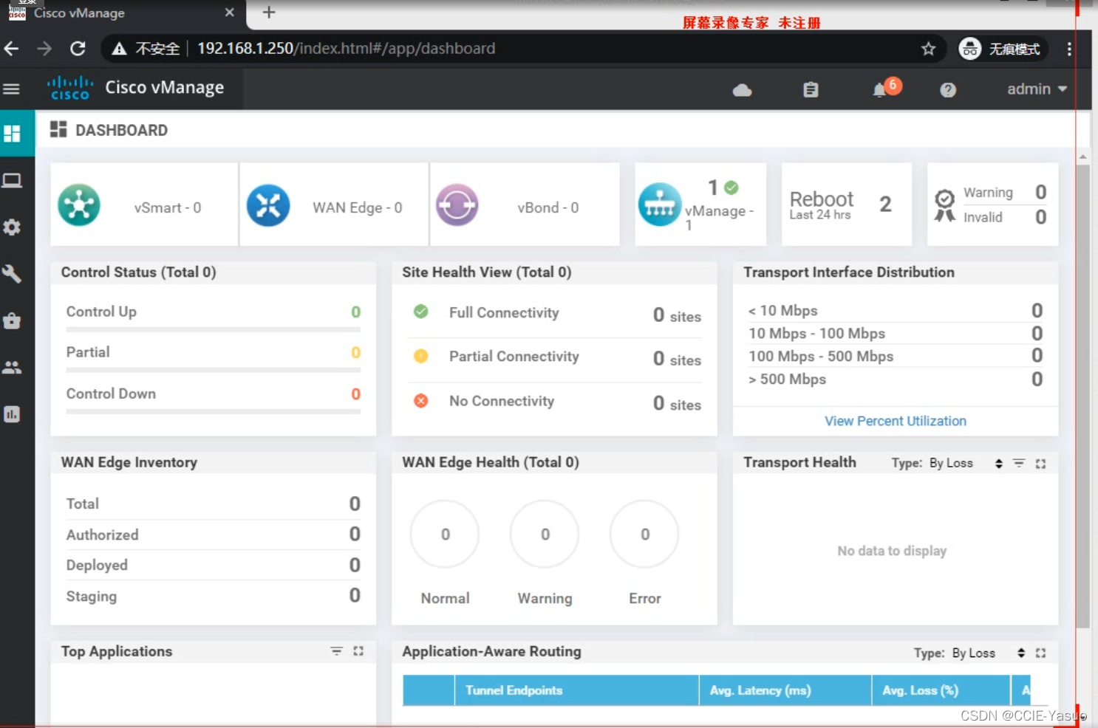This screenshot has width=1098, height=728.
Task: Open the notifications bell with badge 6
Action: click(x=886, y=88)
